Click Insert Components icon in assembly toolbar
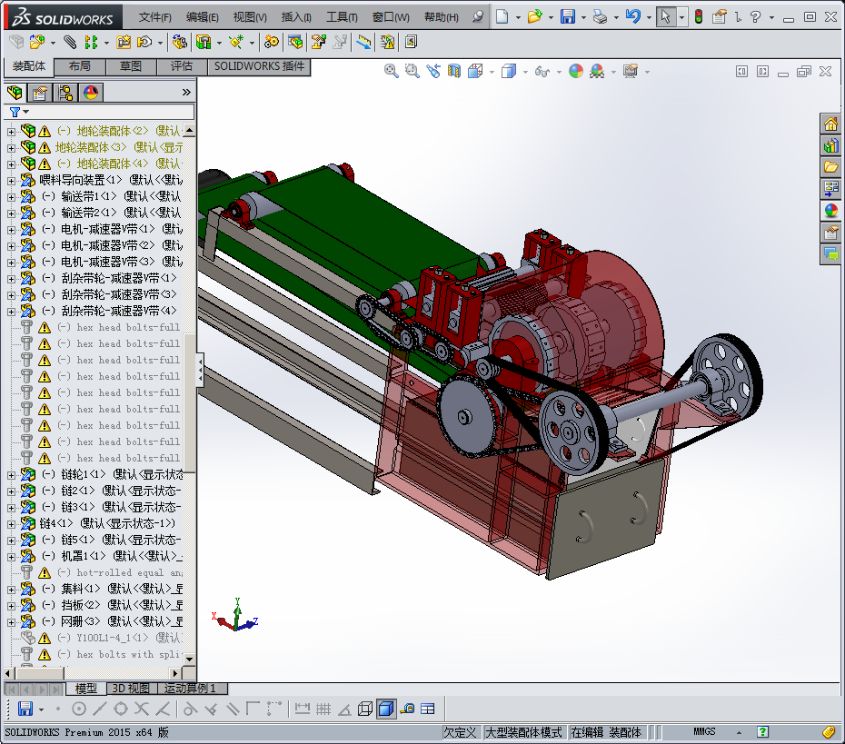 pos(36,42)
